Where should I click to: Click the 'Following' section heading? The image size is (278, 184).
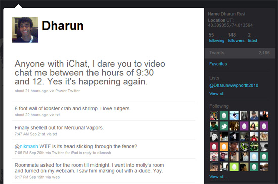click(219, 106)
